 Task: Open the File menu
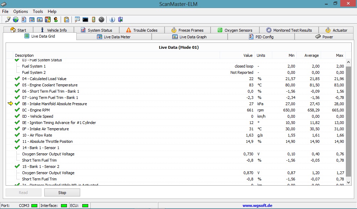click(x=5, y=11)
